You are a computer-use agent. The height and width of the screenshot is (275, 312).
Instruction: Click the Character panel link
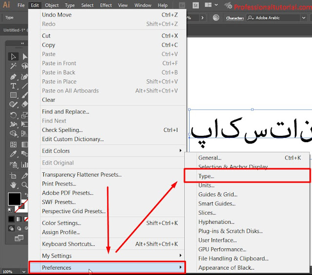[235, 18]
